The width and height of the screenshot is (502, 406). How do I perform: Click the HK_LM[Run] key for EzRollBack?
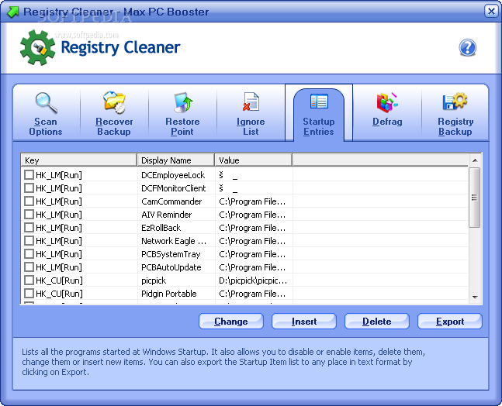[59, 228]
